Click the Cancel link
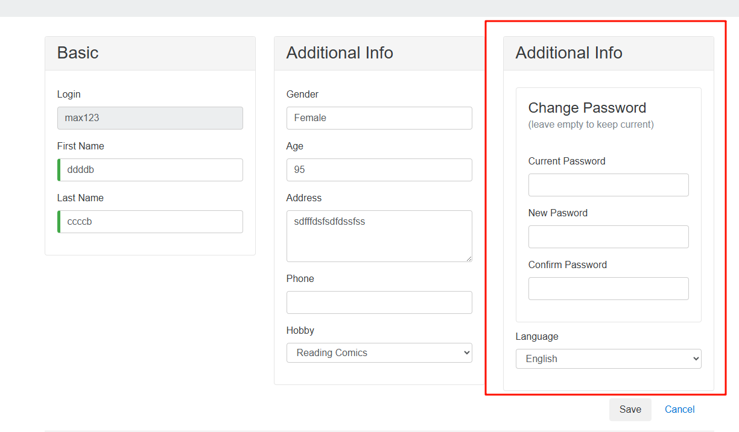The image size is (739, 432). (679, 410)
